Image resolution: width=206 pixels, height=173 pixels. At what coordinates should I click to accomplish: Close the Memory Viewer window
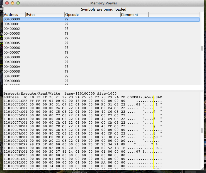click(7, 3)
